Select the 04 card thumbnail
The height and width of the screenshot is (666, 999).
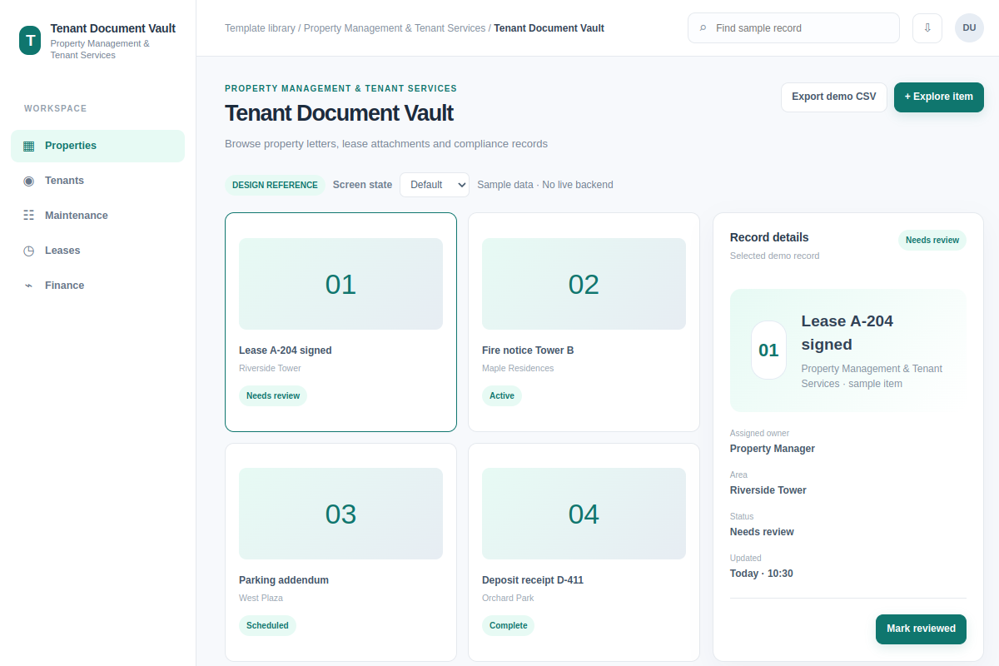tap(584, 514)
